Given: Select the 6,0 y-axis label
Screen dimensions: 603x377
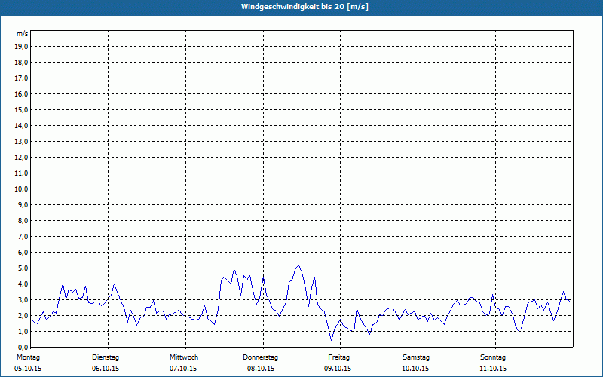Looking at the screenshot, I should [x=23, y=253].
